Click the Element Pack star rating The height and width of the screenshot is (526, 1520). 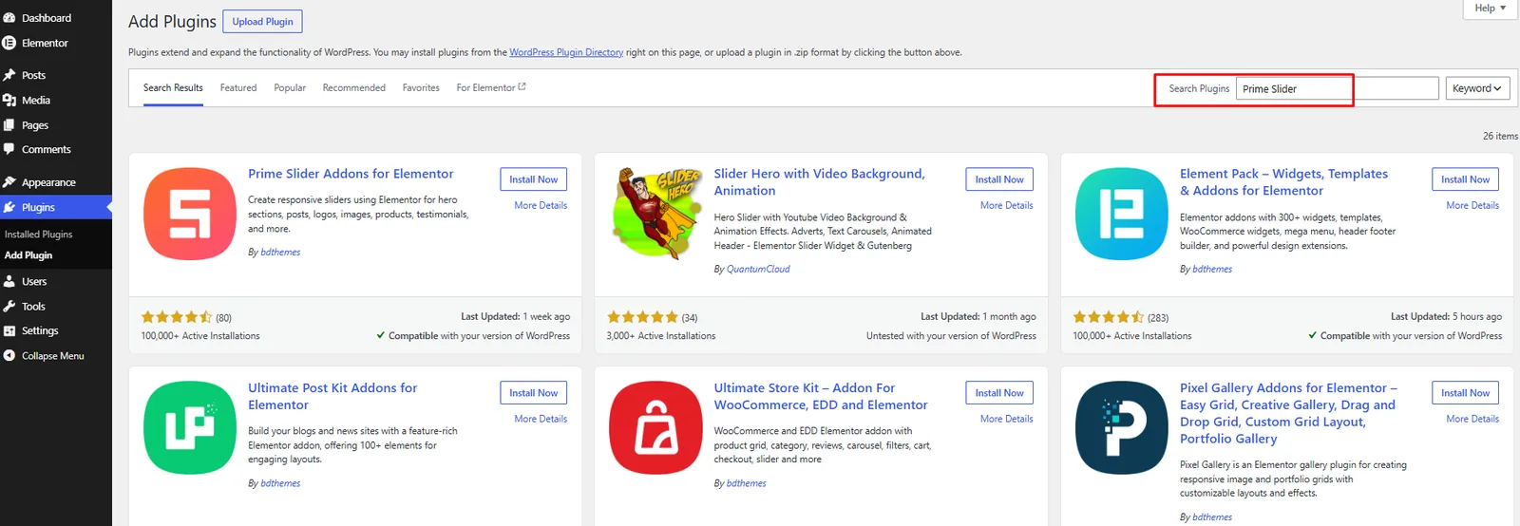(x=1109, y=317)
